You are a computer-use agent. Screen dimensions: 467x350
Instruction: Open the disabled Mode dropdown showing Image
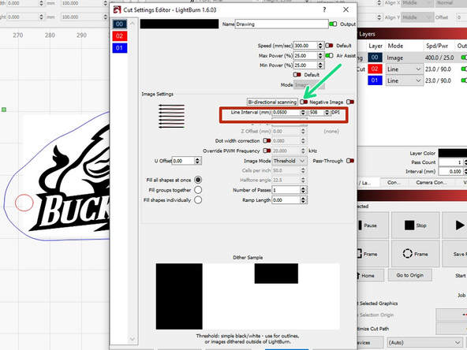(309, 85)
